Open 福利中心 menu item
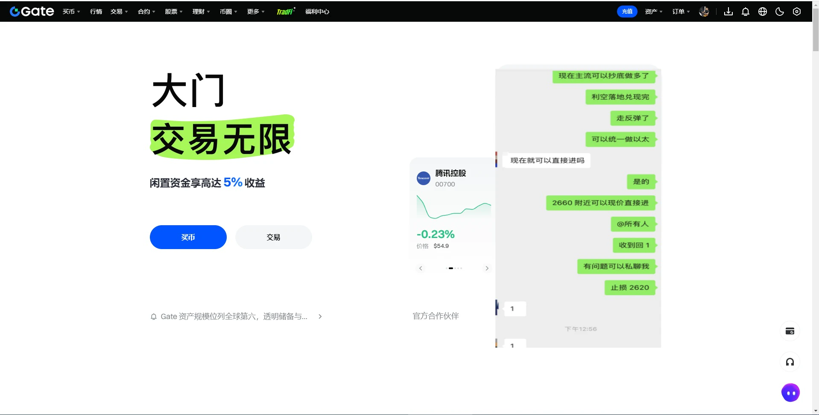The image size is (819, 415). [317, 12]
